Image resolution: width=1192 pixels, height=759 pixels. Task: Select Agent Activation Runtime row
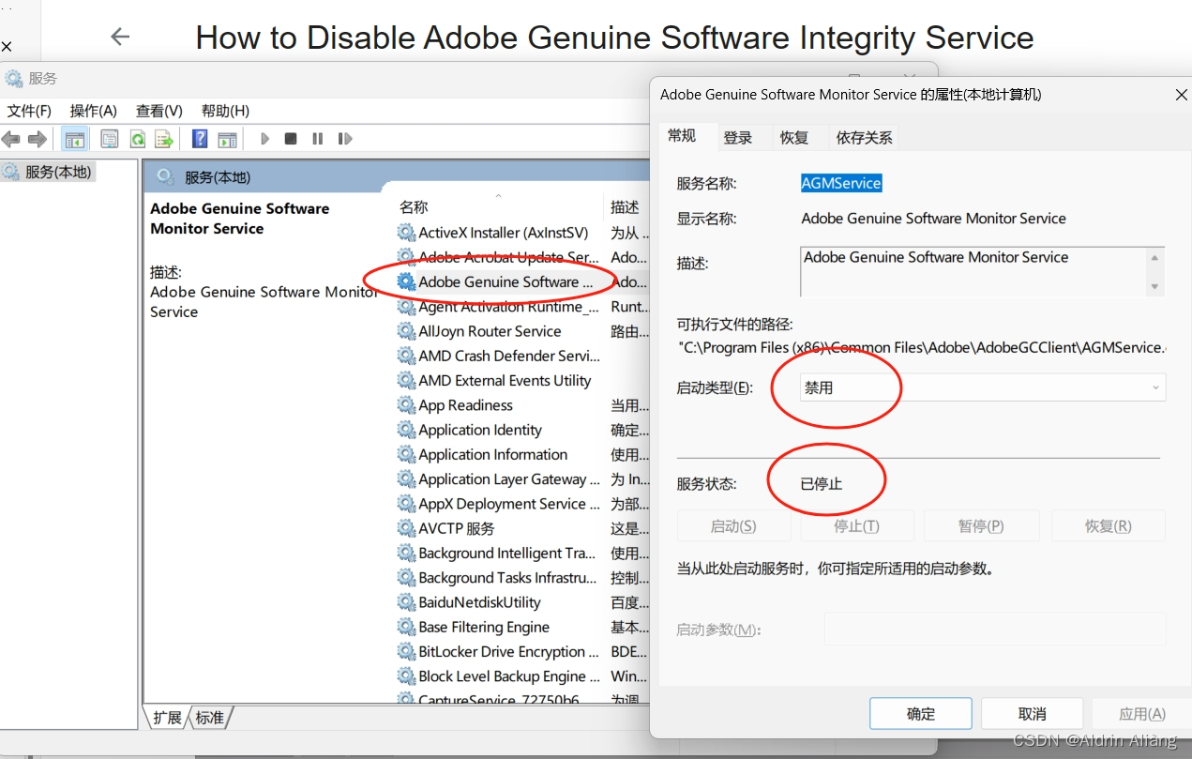click(x=521, y=307)
